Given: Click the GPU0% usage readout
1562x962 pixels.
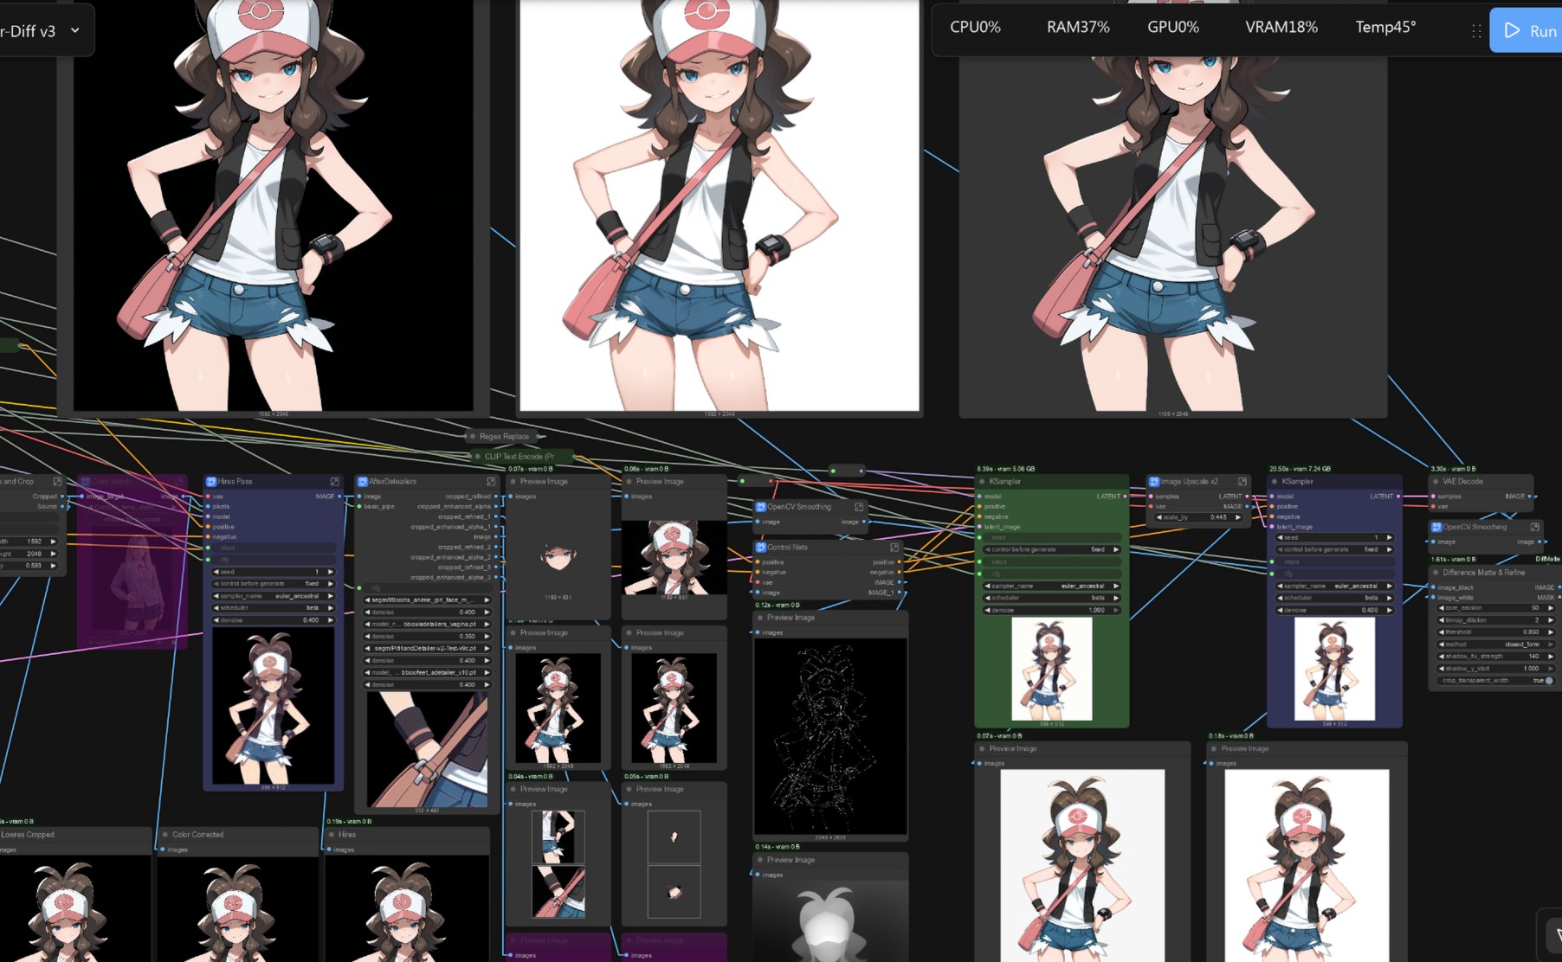Looking at the screenshot, I should point(1173,28).
